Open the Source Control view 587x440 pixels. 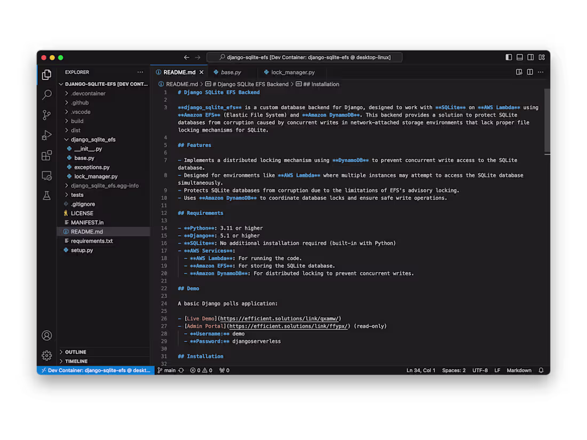click(x=46, y=115)
